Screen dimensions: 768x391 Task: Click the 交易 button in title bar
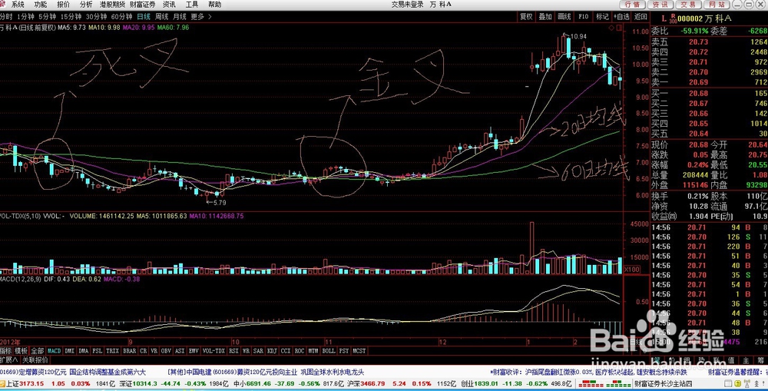(x=688, y=5)
